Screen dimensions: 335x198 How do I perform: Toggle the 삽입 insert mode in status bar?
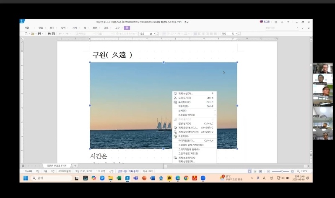tap(111, 171)
